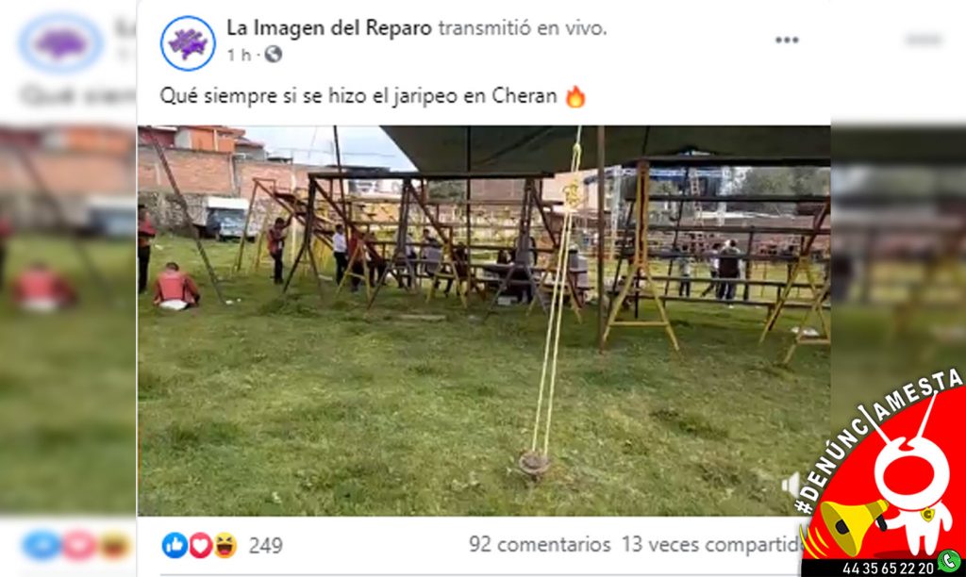The width and height of the screenshot is (966, 577).
Task: View 13 veces compartido shares
Action: 713,544
